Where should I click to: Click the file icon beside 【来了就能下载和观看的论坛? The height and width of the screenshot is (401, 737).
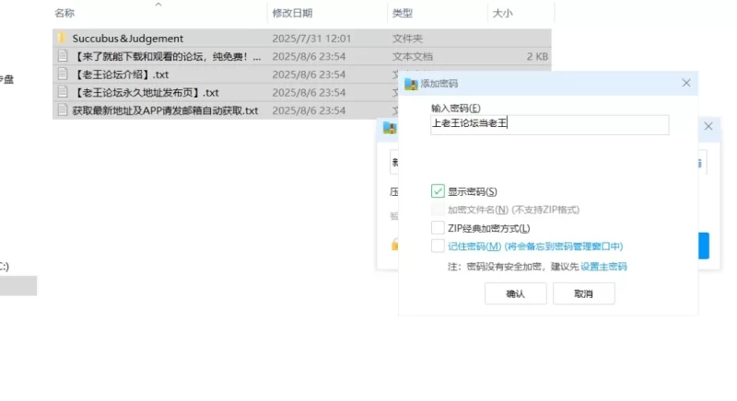coord(62,56)
